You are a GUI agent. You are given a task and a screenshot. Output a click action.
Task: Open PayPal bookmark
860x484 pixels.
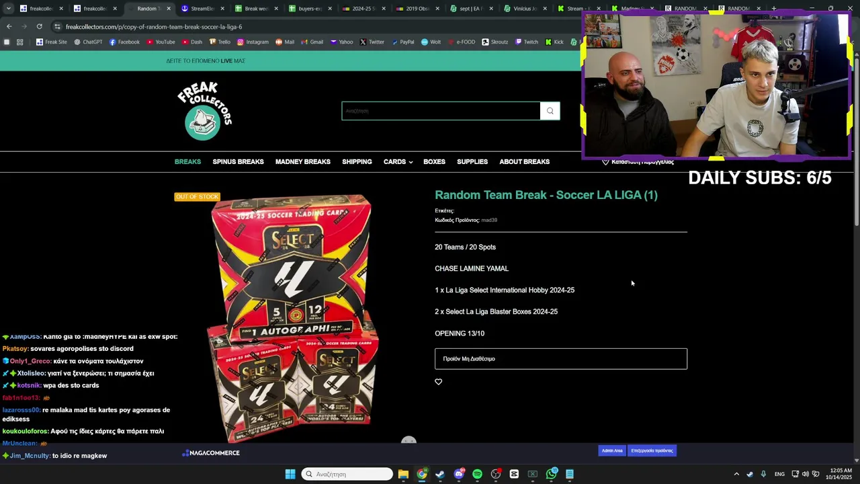[402, 42]
